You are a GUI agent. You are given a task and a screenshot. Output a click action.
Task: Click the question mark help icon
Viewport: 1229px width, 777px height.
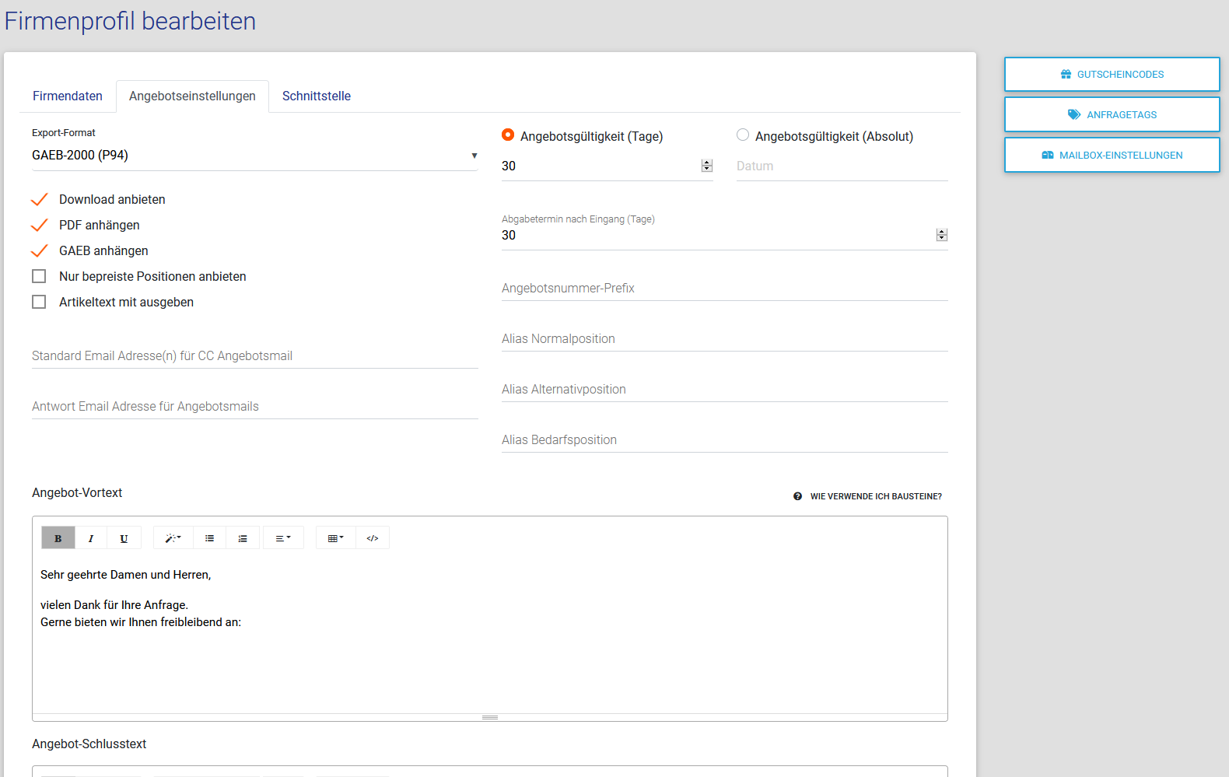(797, 496)
